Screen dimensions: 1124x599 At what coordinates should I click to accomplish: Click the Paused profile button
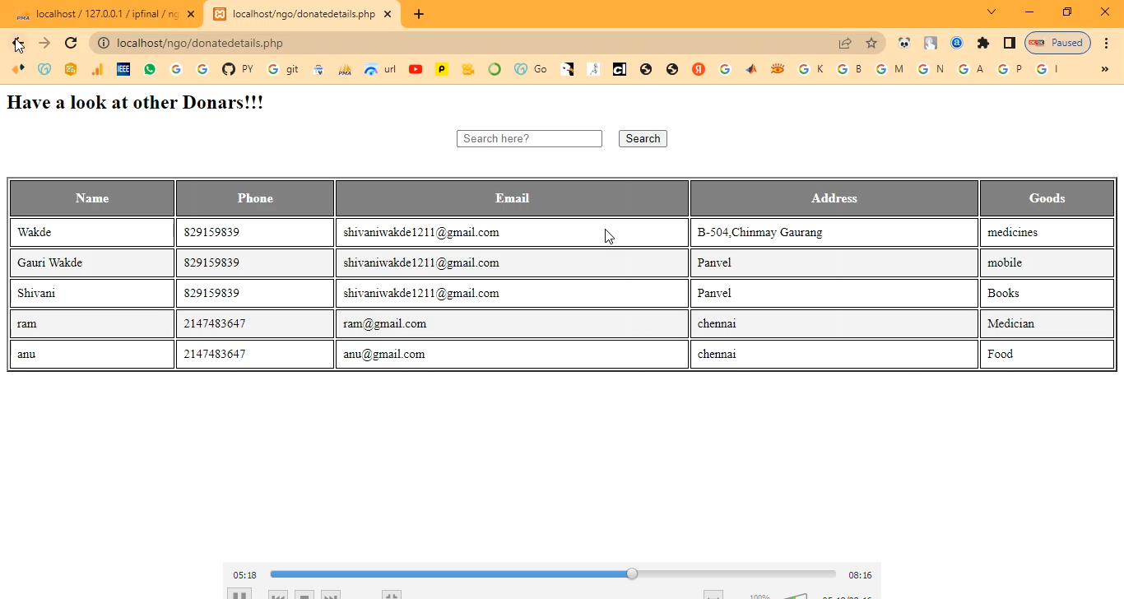point(1057,43)
